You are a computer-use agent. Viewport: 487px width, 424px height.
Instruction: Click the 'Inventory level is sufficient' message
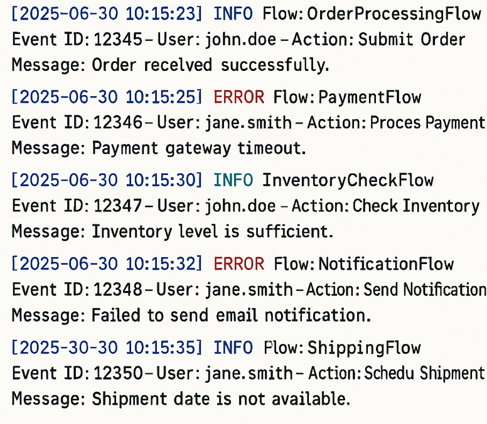(x=211, y=231)
